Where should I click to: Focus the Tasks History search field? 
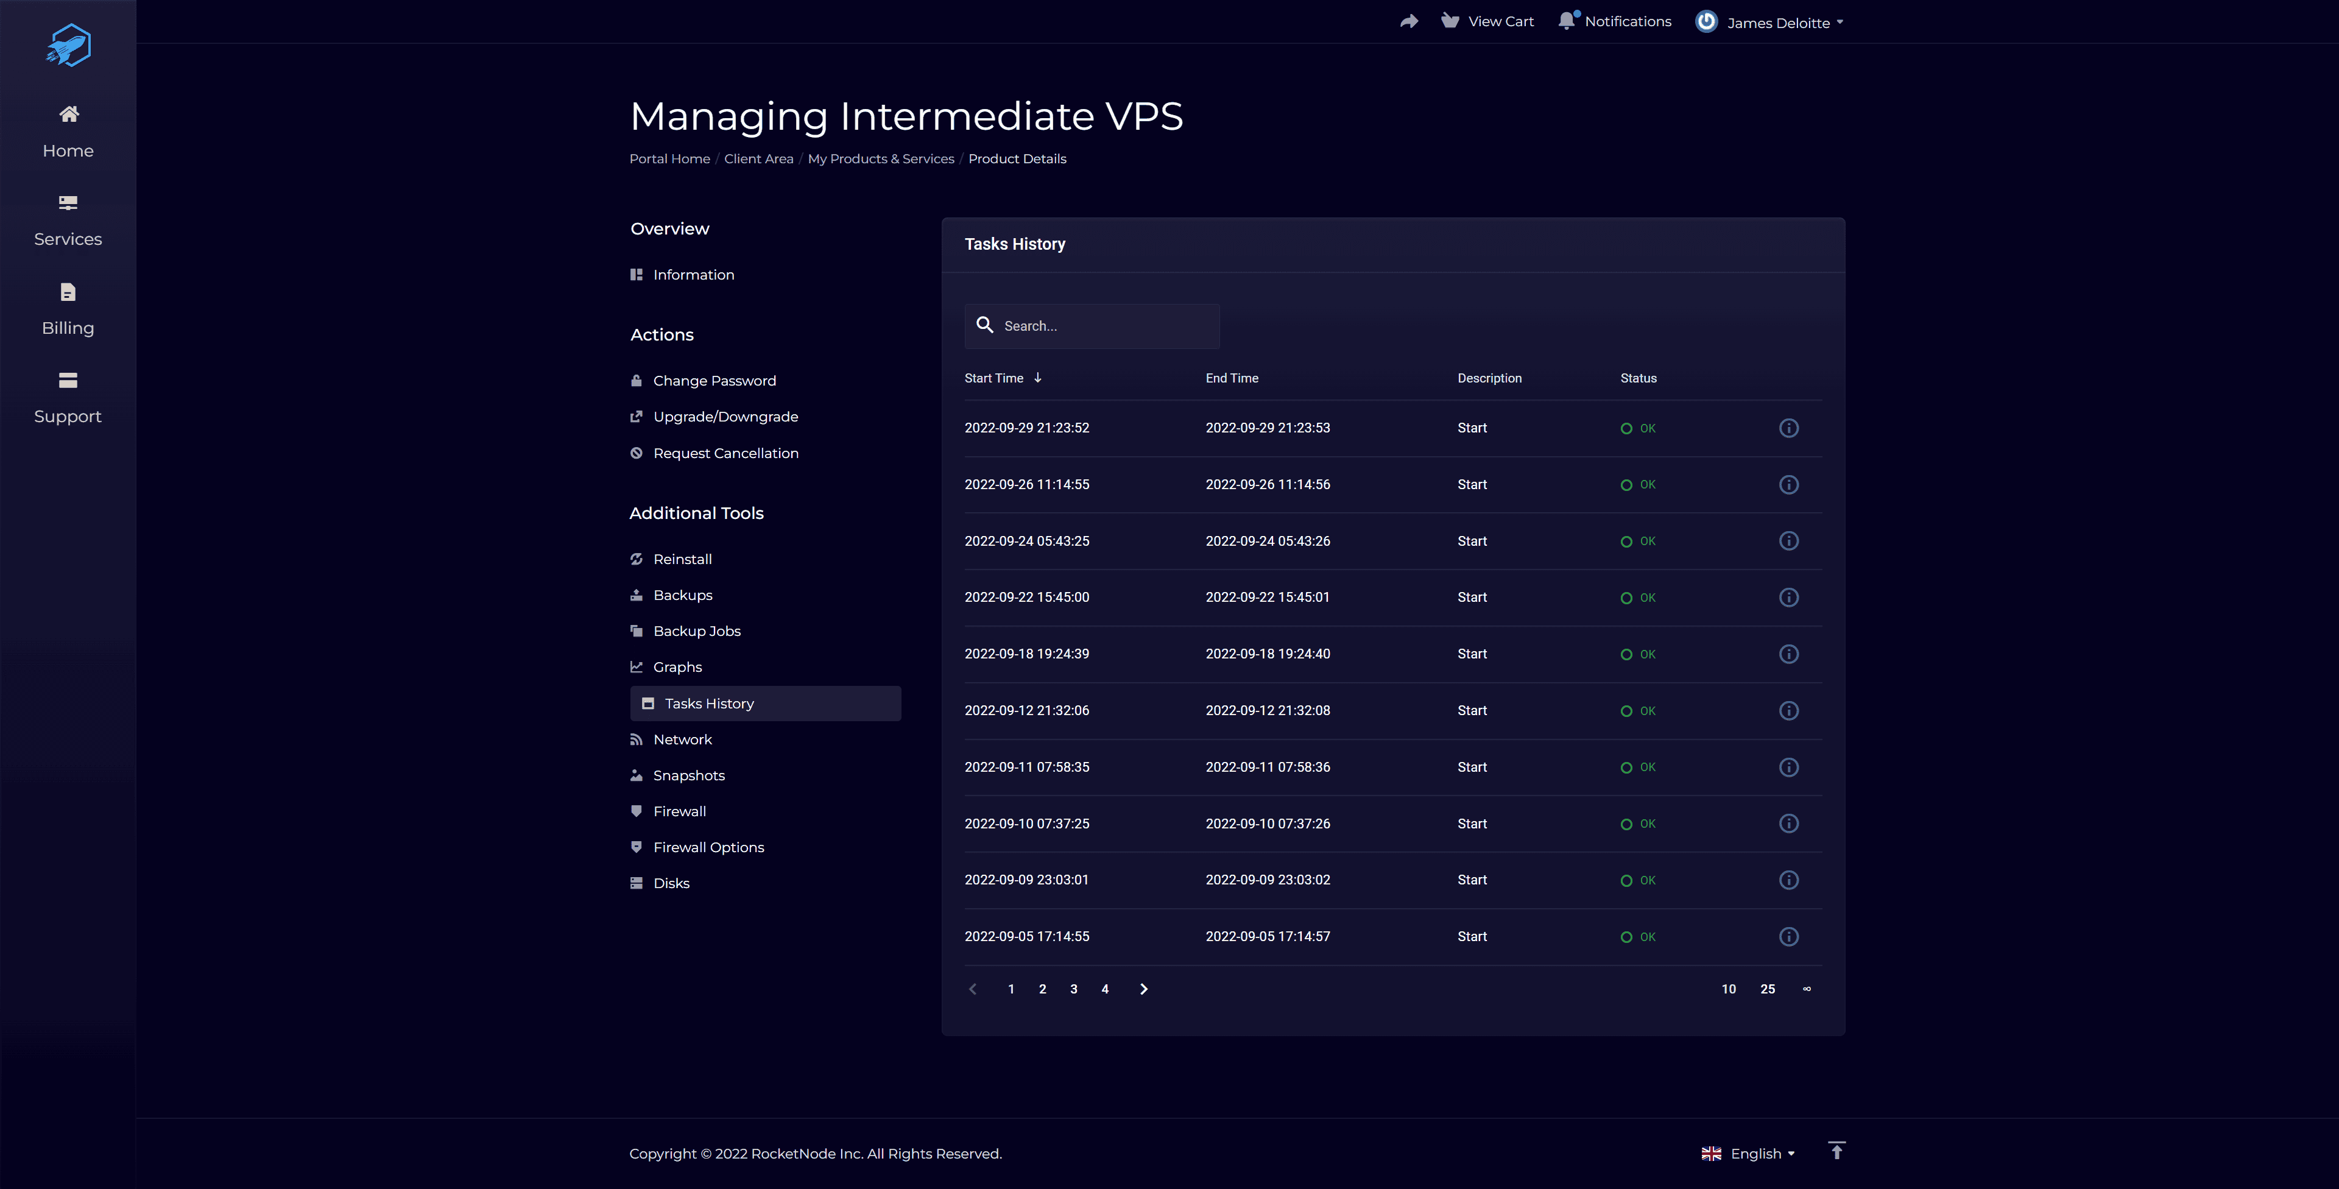pyautogui.click(x=1103, y=326)
